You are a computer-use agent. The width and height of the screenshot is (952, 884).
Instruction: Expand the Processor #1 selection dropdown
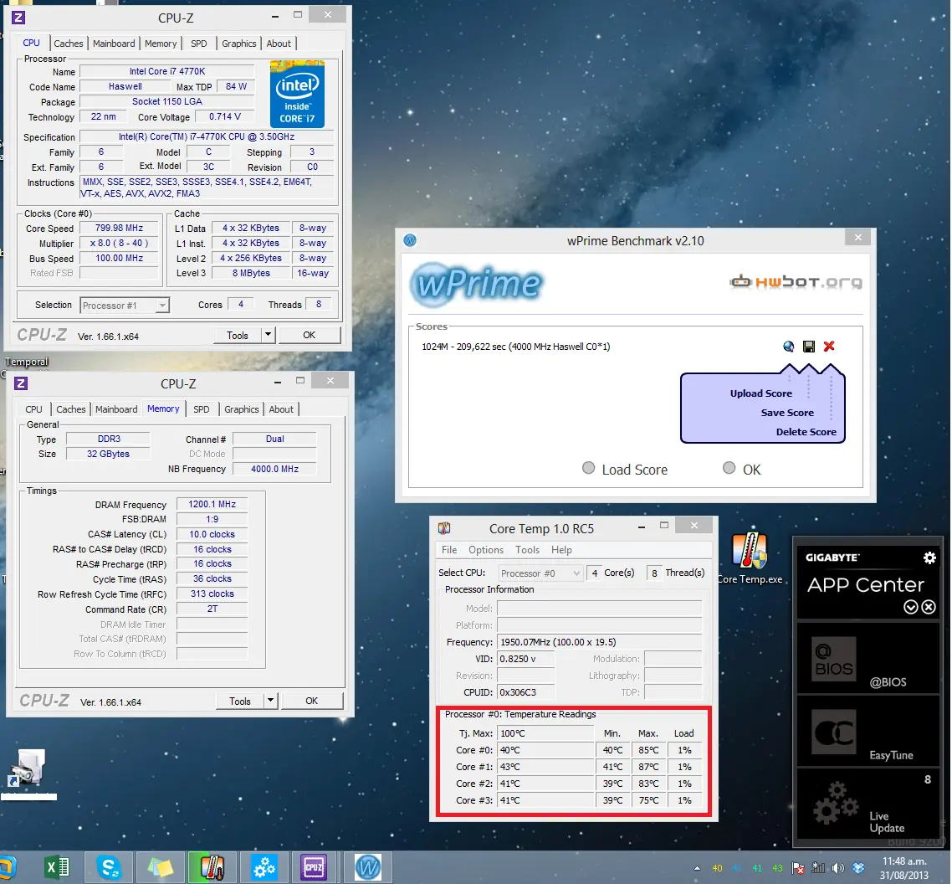point(162,306)
